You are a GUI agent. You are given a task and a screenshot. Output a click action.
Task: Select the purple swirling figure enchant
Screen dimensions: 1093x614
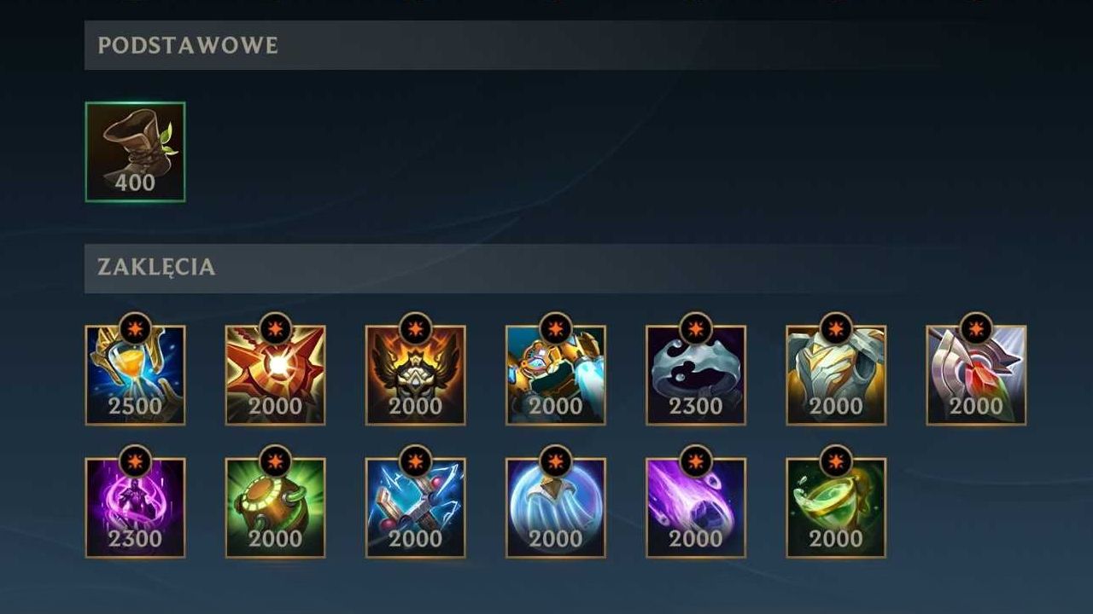(135, 508)
